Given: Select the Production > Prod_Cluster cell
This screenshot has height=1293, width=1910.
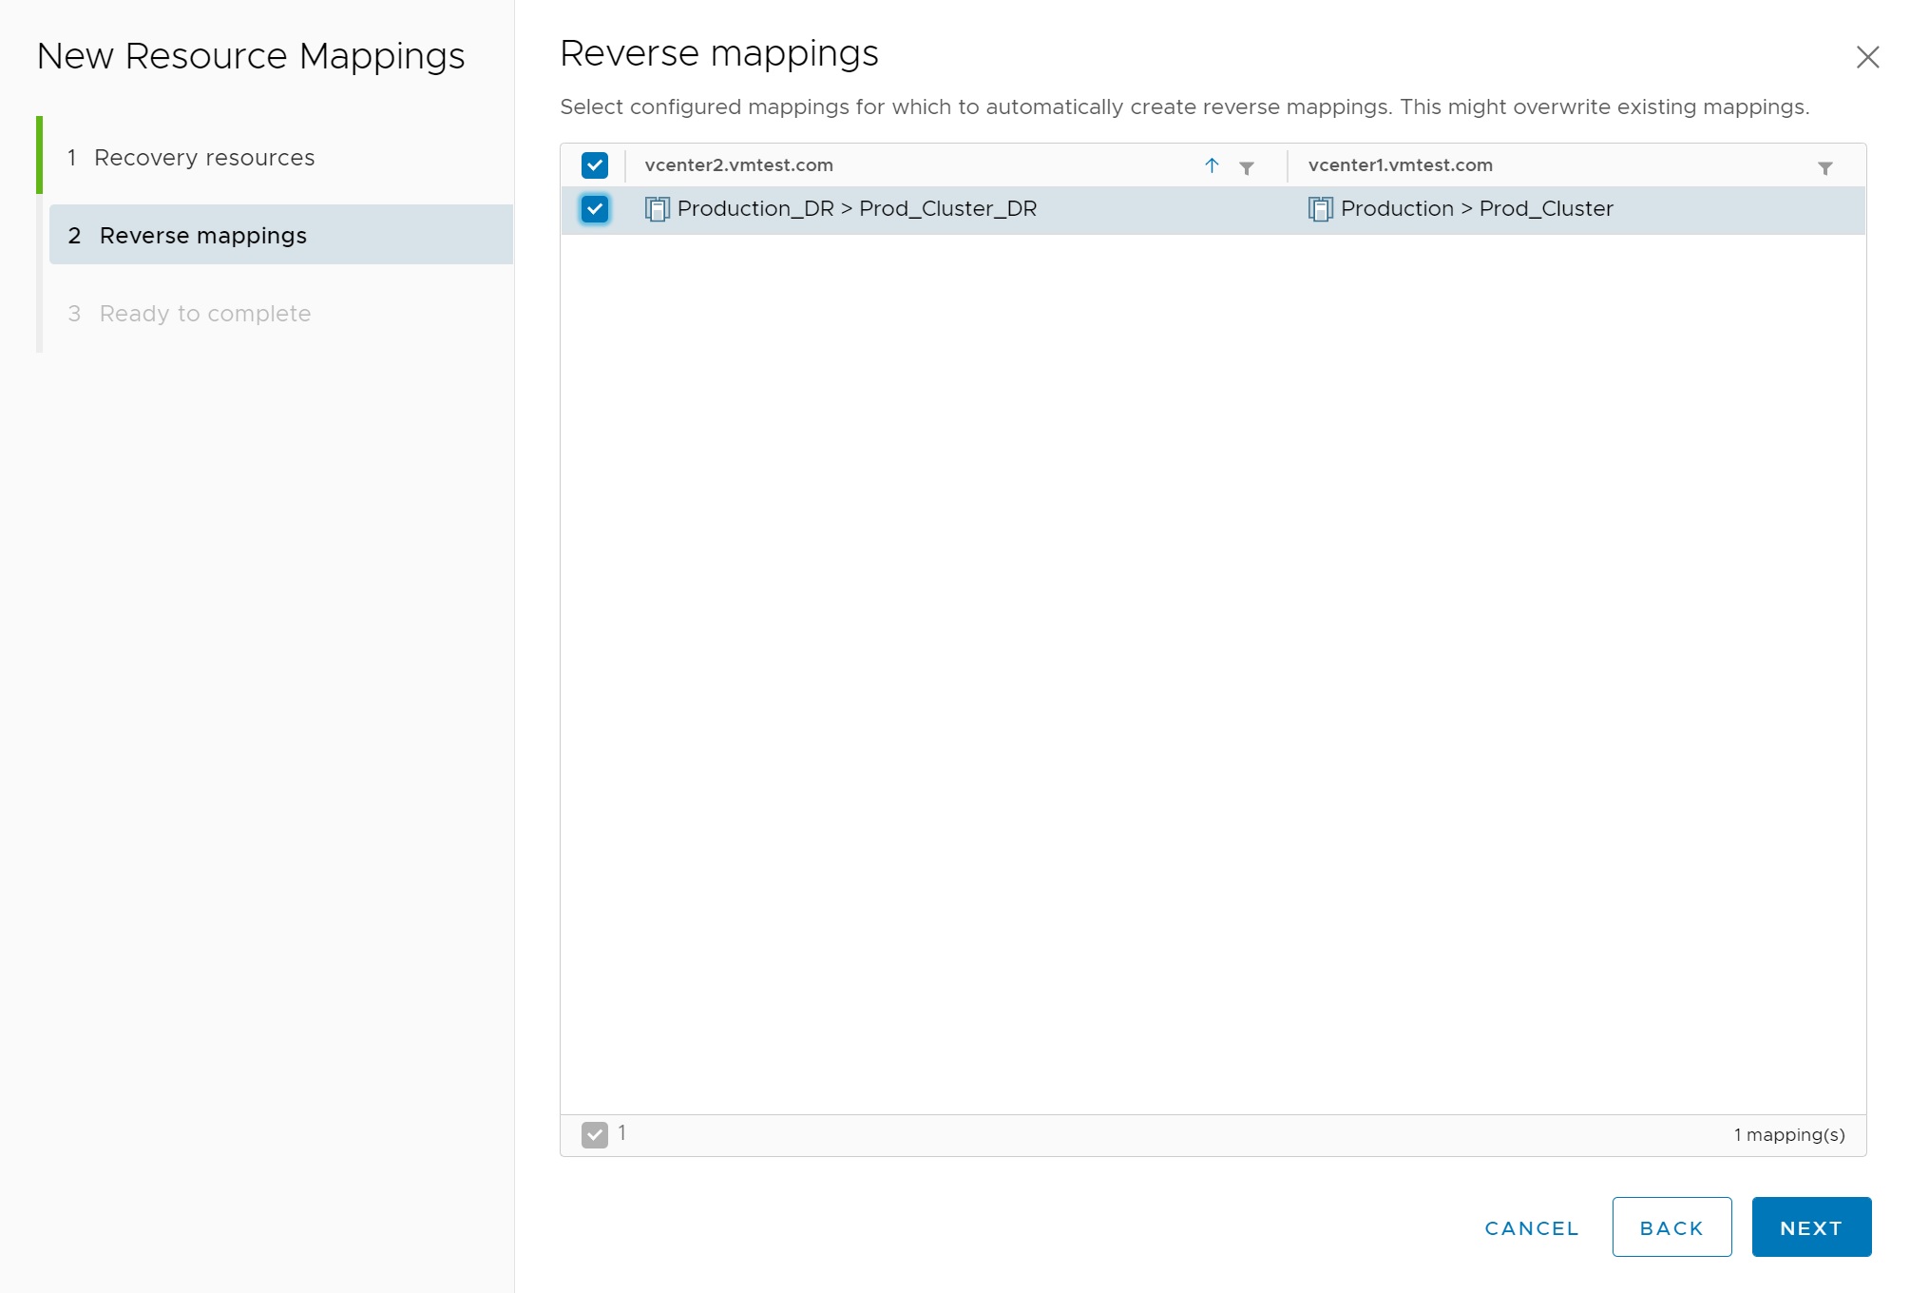Looking at the screenshot, I should 1476,209.
